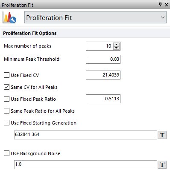Click the Proliferation Fit histogram wrench icon
Screen dimensions: 170x173
(x=9, y=17)
